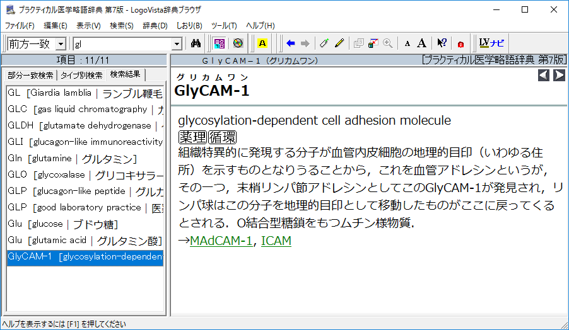Image resolution: width=569 pixels, height=330 pixels.
Task: Select the marker pen tool
Action: 324,43
